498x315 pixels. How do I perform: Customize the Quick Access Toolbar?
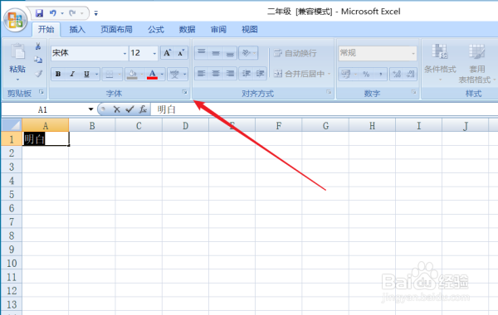coord(96,13)
